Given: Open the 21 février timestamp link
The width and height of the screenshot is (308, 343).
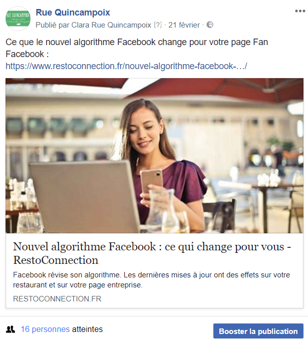Looking at the screenshot, I should tap(184, 25).
